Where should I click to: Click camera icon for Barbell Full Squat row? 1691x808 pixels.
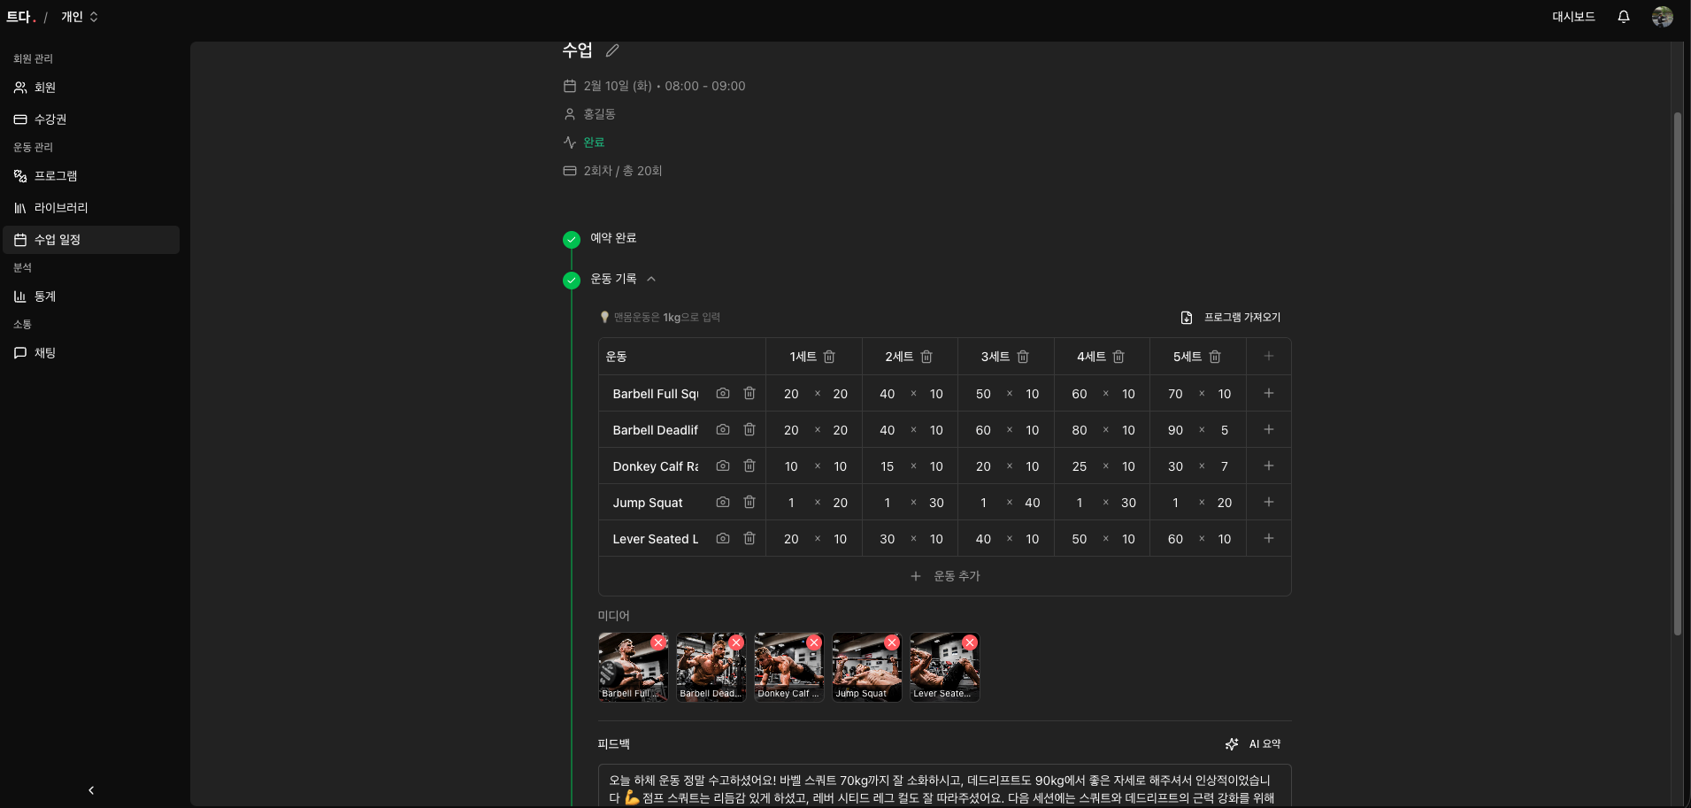click(x=722, y=394)
